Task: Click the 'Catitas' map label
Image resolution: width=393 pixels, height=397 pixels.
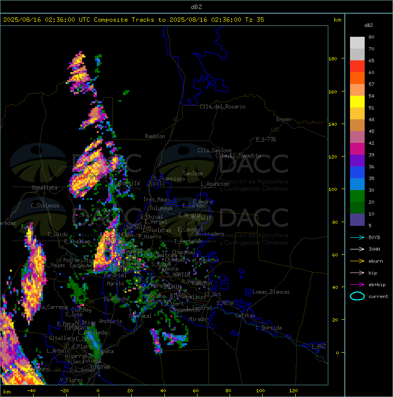Action: coord(245,315)
